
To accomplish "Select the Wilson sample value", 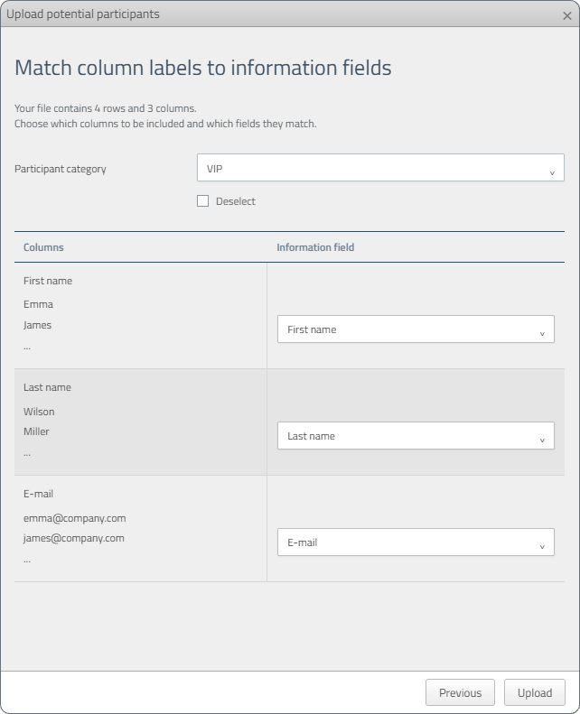I will tap(39, 412).
